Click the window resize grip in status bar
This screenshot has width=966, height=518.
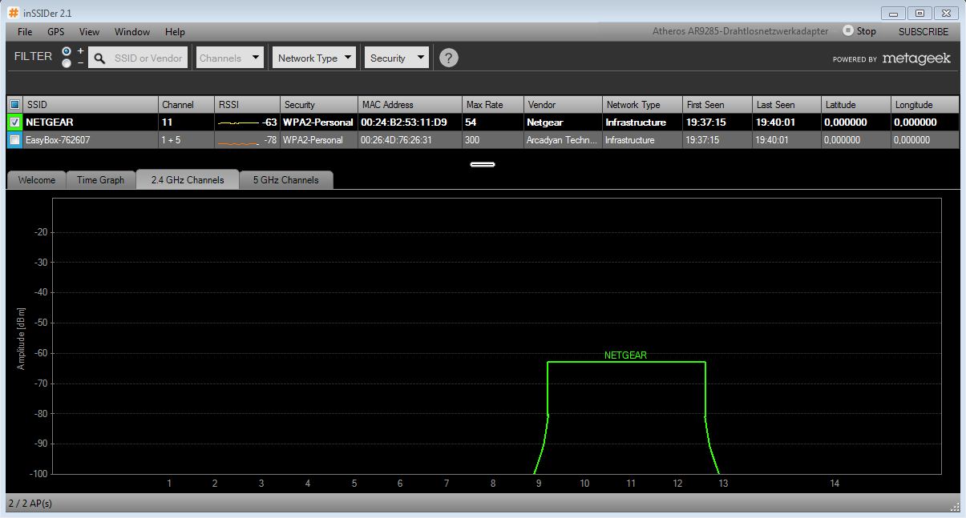coord(955,505)
